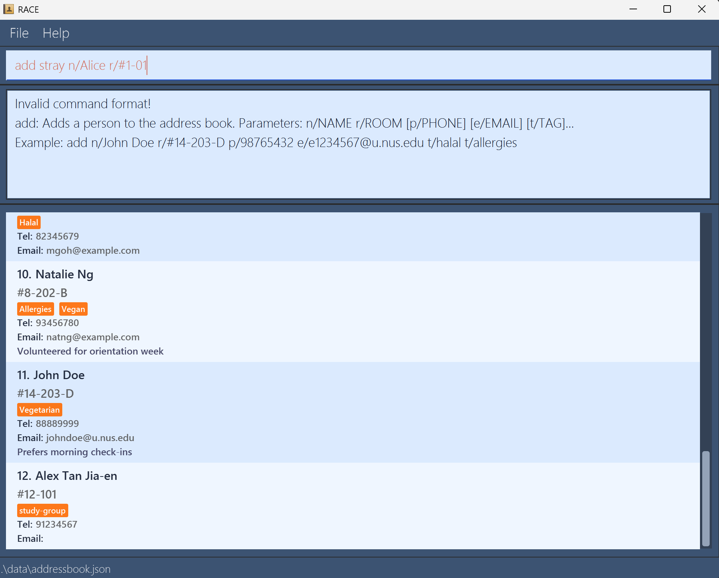Click the RACE app icon in title bar
This screenshot has width=719, height=578.
click(x=9, y=9)
